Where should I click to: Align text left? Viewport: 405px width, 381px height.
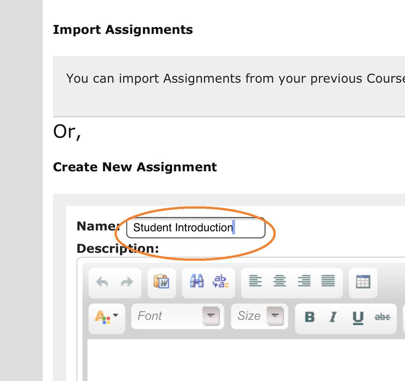pos(255,281)
